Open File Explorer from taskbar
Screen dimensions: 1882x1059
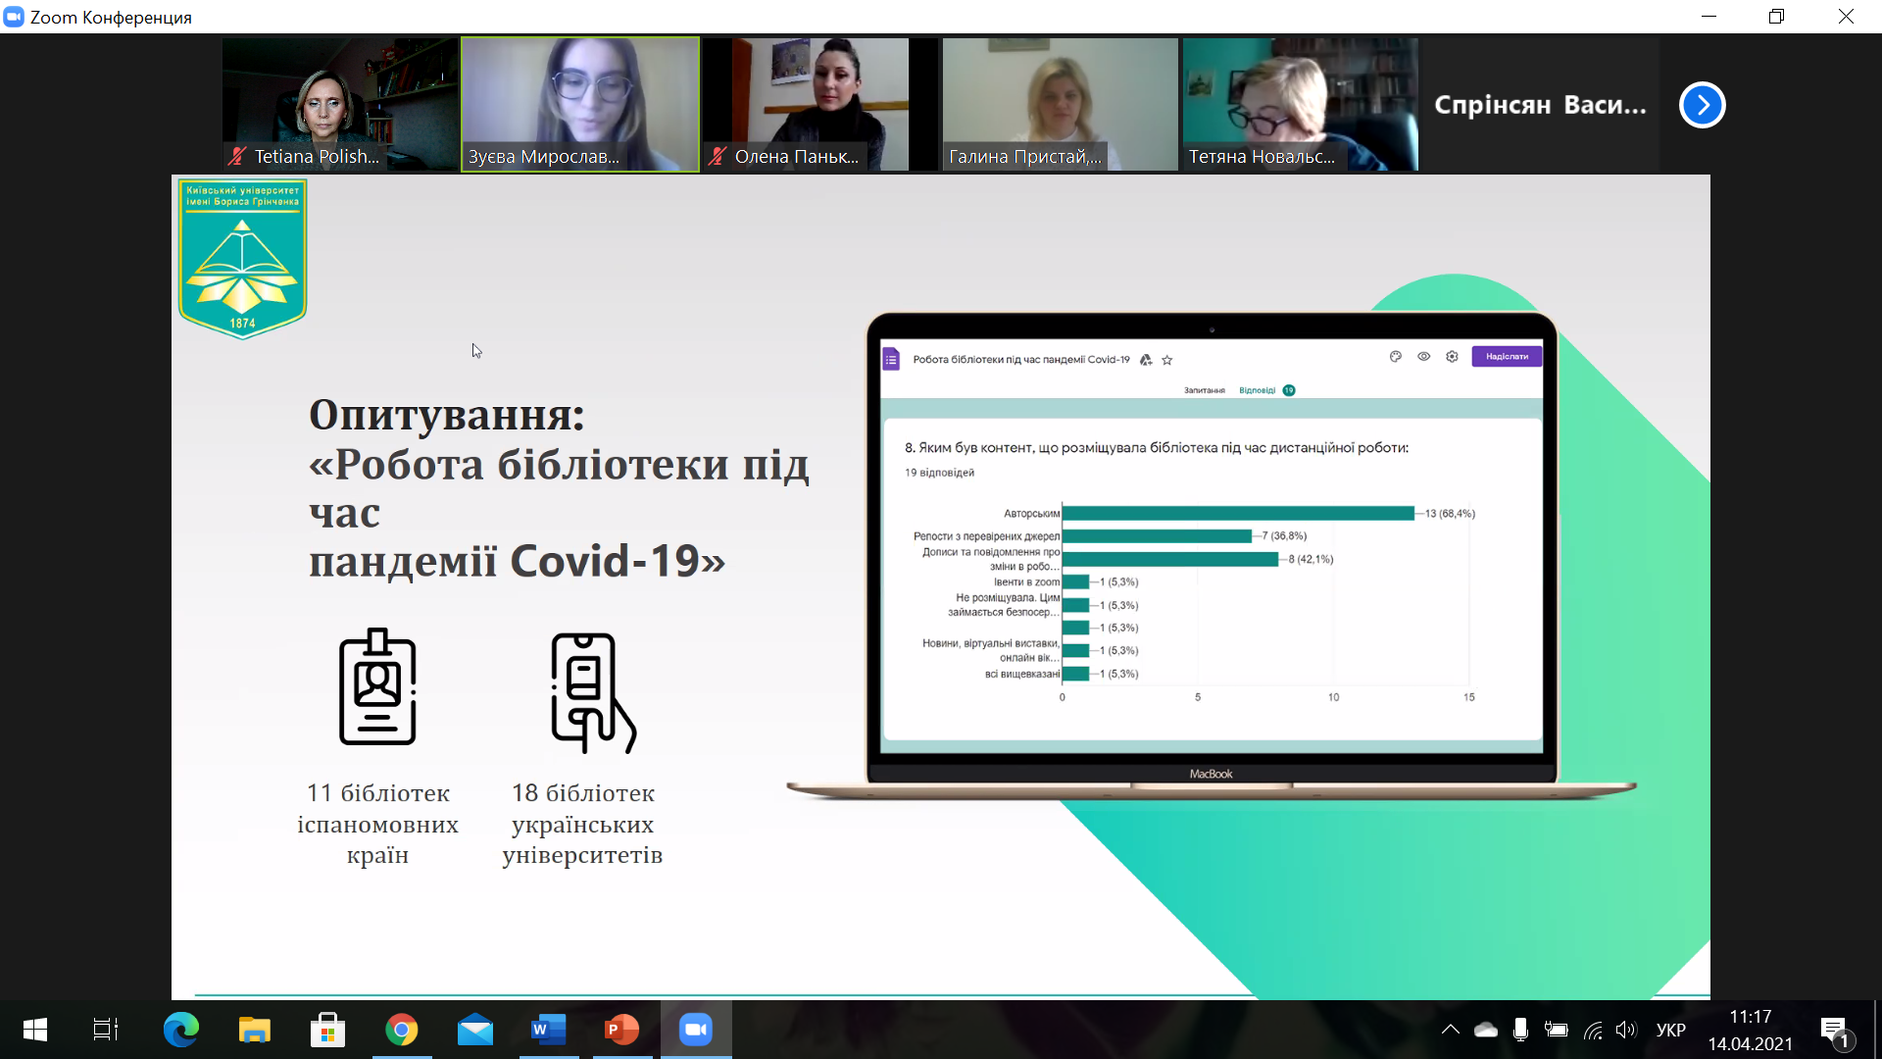click(x=254, y=1030)
